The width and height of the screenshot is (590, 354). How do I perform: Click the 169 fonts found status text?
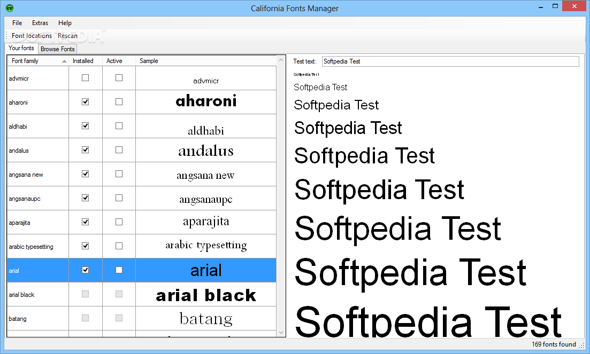tap(554, 344)
